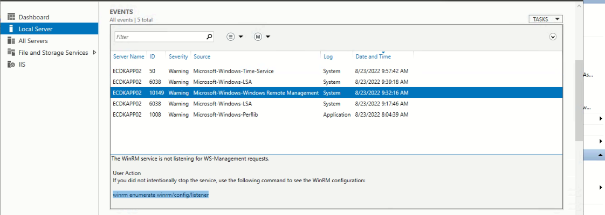Open the TASKS dropdown
This screenshot has height=215, width=605.
click(546, 19)
